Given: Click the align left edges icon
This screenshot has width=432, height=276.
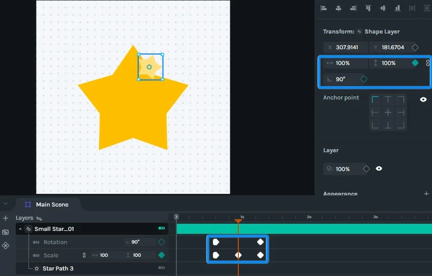Looking at the screenshot, I should (324, 8).
